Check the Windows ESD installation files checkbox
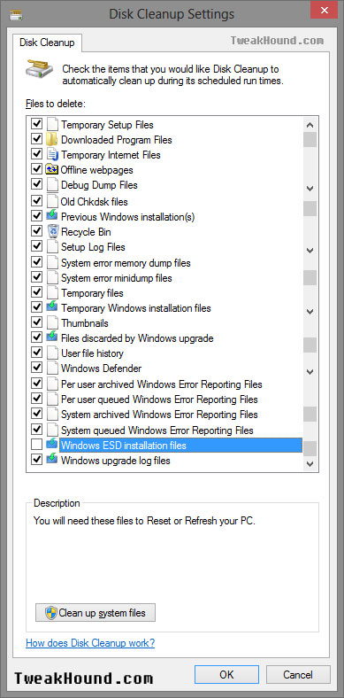This screenshot has height=698, width=344. [x=36, y=445]
